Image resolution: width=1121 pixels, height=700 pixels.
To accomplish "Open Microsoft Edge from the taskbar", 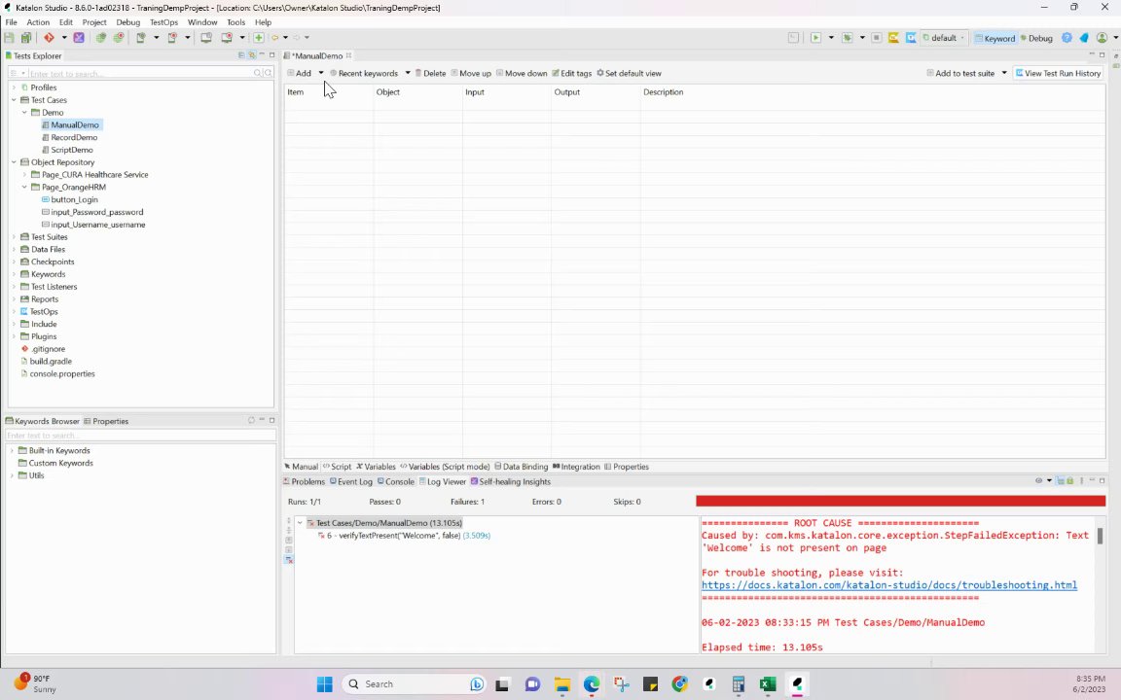I will pos(592,684).
